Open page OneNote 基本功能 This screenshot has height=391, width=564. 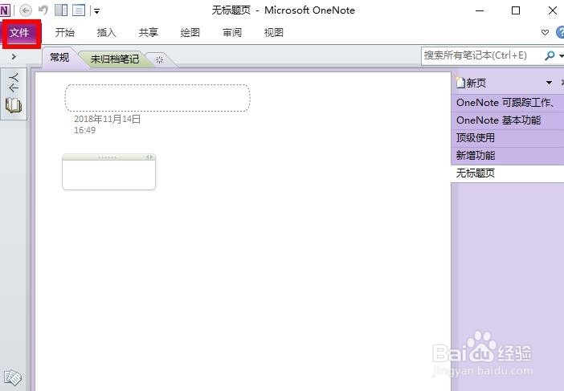pos(507,120)
